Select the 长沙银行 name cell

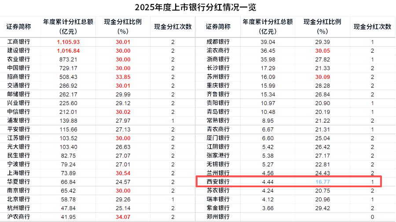(x=218, y=68)
